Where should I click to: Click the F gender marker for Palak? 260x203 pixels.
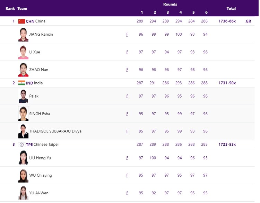coord(127,96)
